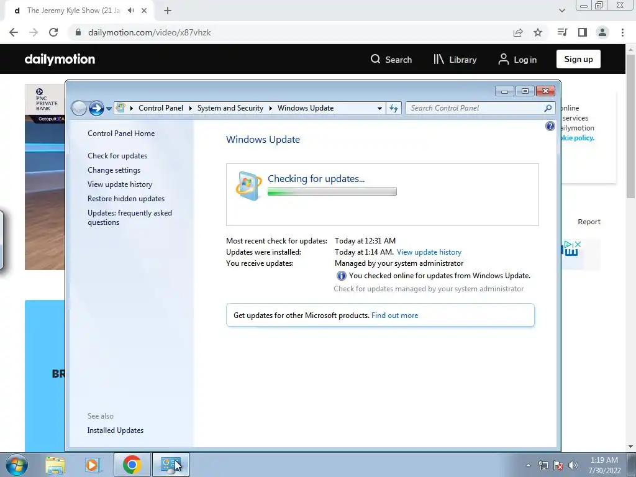This screenshot has height=477, width=636.
Task: Click the Windows Start orb
Action: click(17, 465)
